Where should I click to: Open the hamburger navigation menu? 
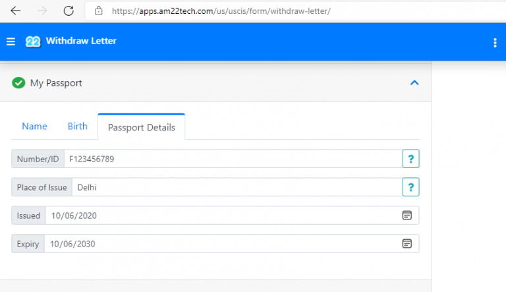pos(11,42)
